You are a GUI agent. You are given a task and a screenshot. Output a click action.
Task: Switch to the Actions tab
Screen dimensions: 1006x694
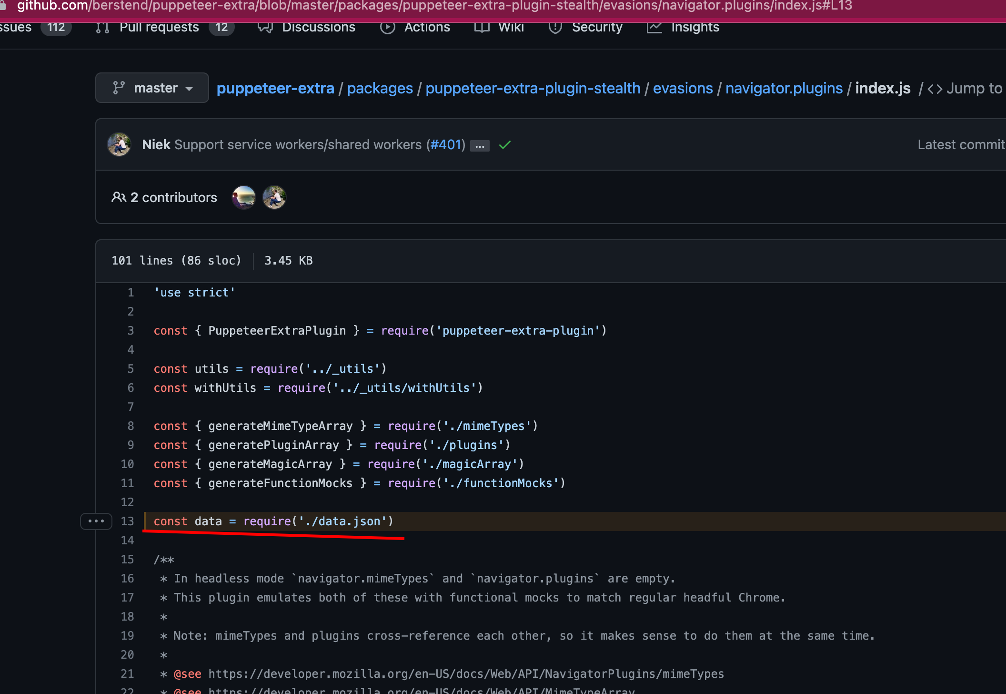(x=426, y=27)
